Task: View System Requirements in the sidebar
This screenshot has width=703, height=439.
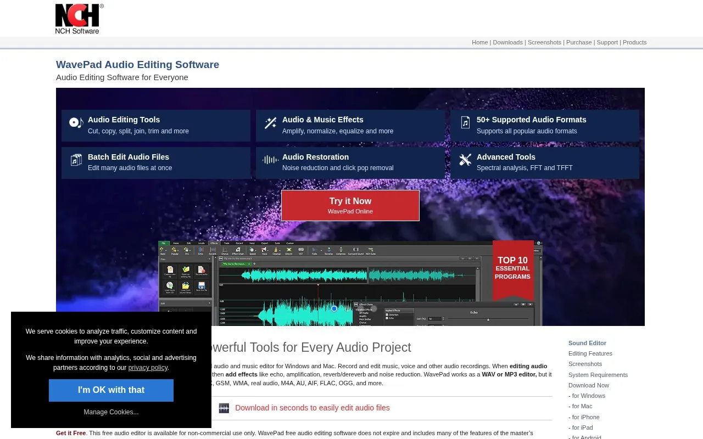Action: (x=598, y=375)
